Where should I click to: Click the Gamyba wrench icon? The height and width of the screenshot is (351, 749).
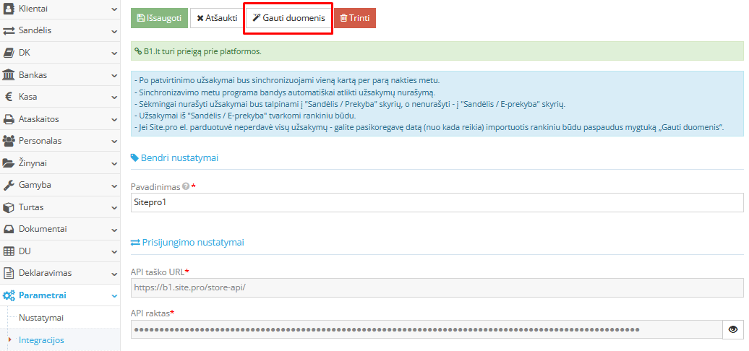[x=9, y=185]
